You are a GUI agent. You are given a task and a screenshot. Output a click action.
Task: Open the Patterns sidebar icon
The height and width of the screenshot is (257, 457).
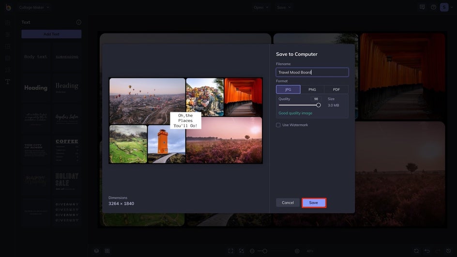pyautogui.click(x=8, y=58)
